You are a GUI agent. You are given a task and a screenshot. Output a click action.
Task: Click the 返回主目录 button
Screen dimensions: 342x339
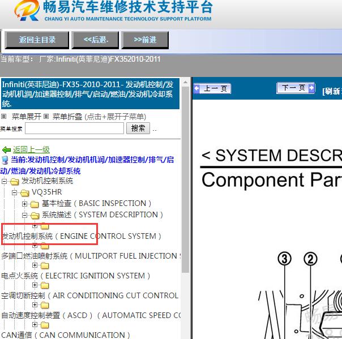37,40
